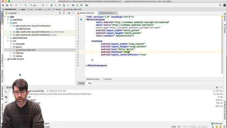Screen dimensions: 227x128
Task: Switch to the MainActivity.kt editor tab
Action: tap(108, 13)
